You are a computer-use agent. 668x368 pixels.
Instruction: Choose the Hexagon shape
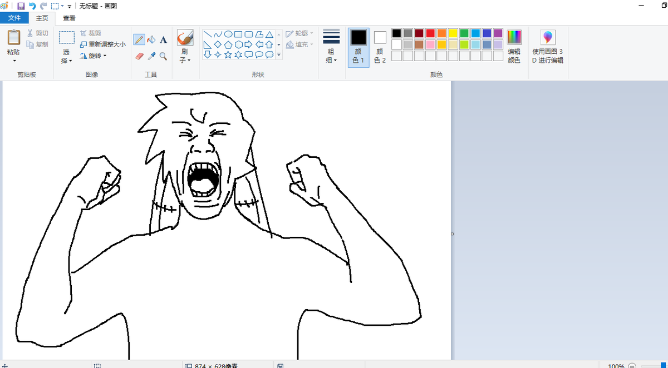(238, 44)
